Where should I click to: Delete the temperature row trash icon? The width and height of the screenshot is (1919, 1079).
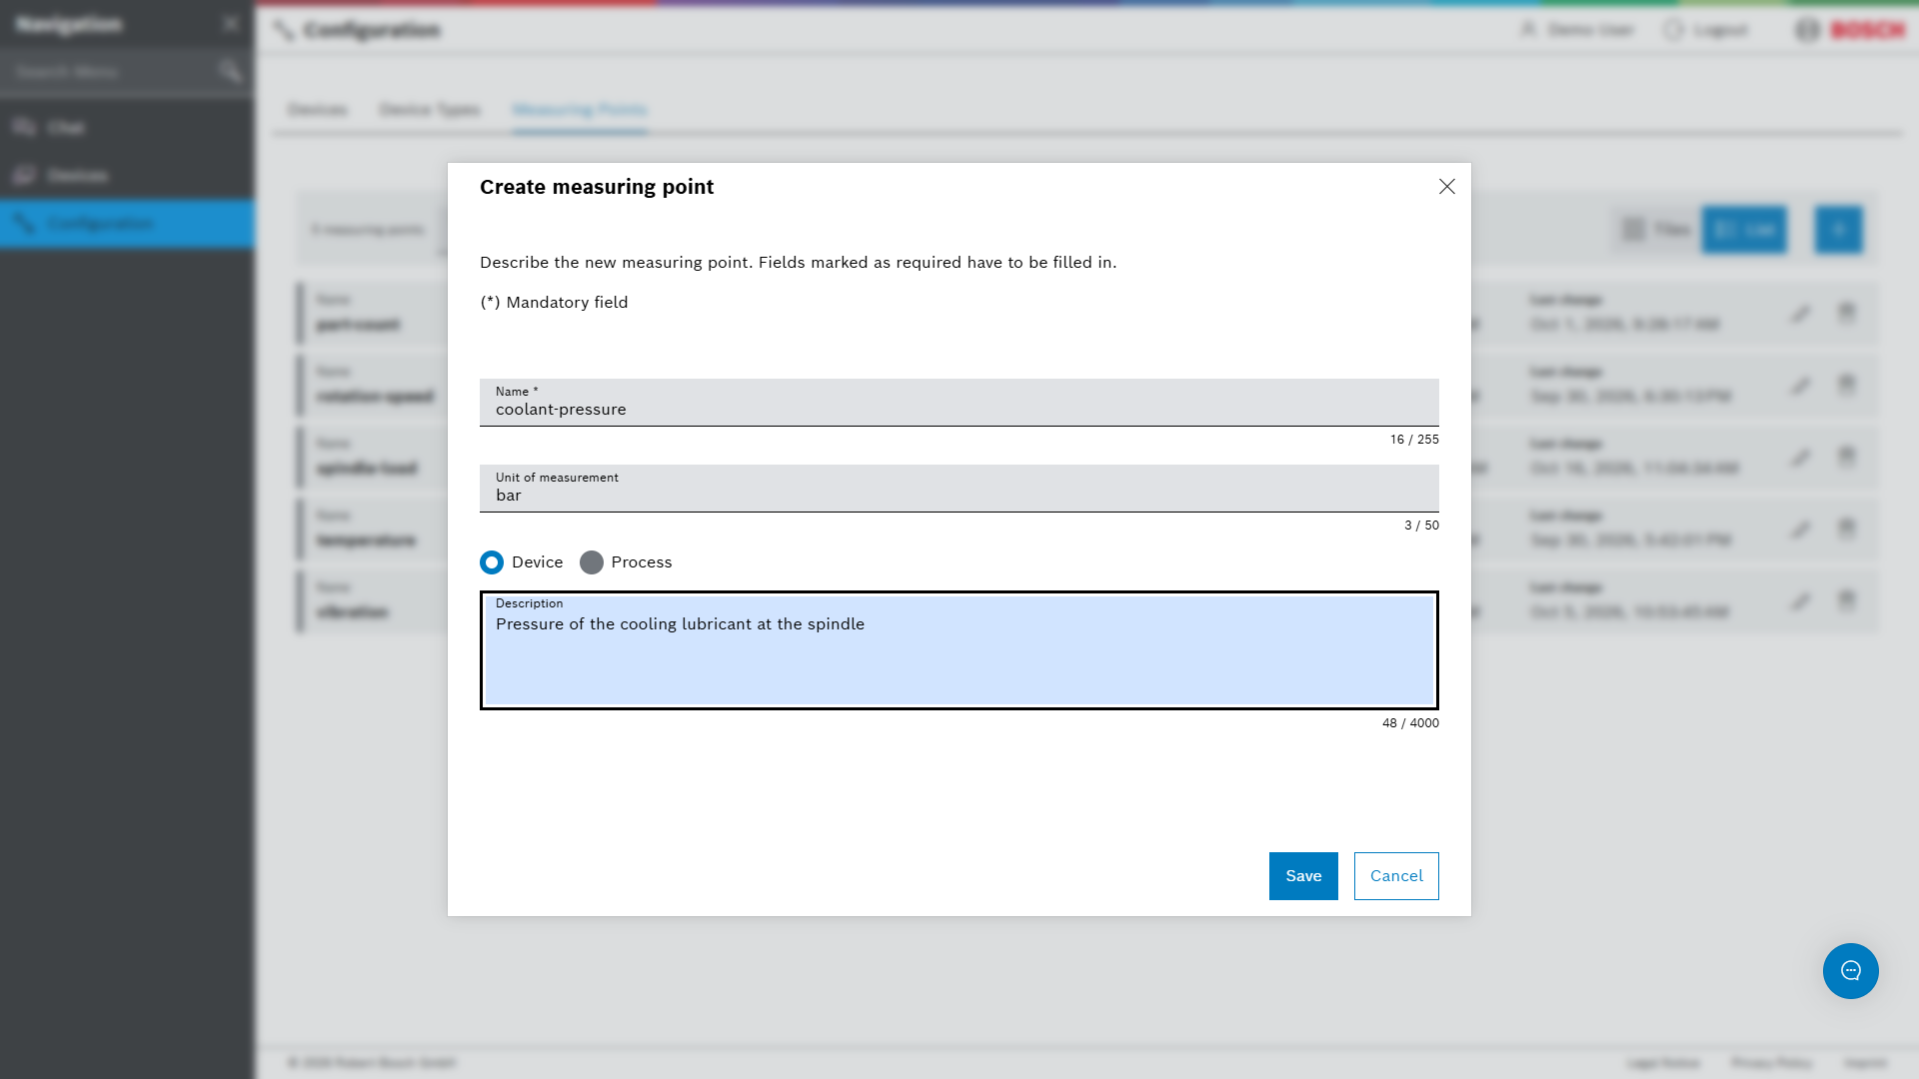coord(1847,529)
